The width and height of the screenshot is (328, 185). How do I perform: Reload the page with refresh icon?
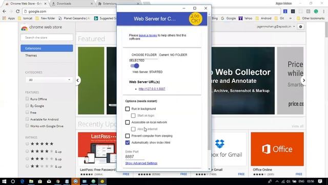click(x=18, y=11)
